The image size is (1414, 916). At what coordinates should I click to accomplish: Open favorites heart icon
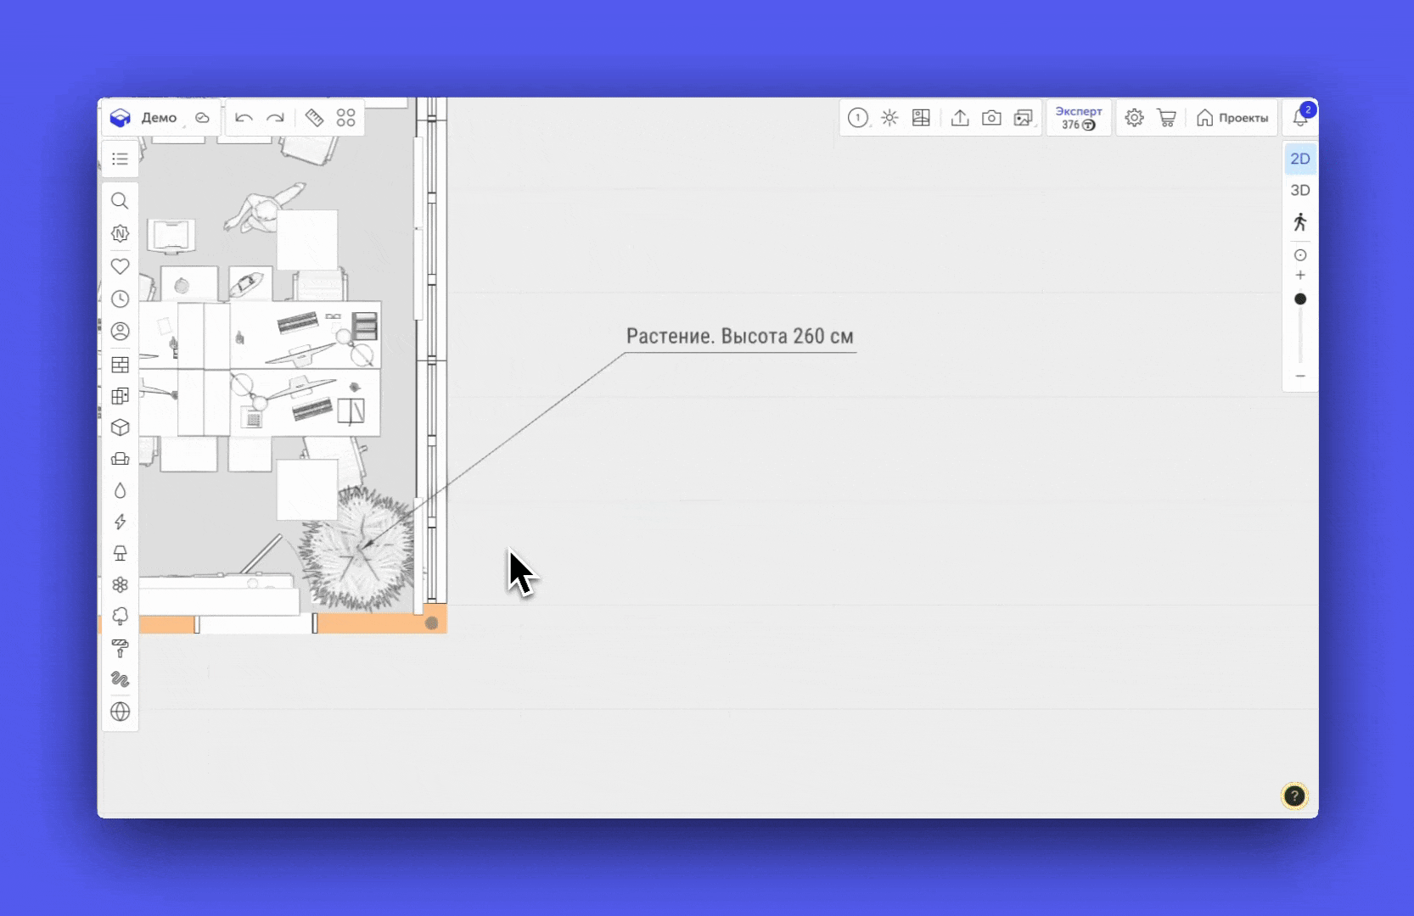[x=120, y=266]
